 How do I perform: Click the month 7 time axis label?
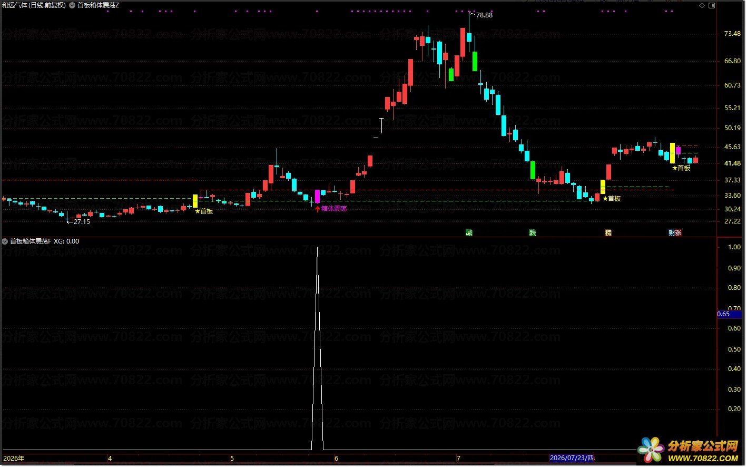pyautogui.click(x=458, y=459)
